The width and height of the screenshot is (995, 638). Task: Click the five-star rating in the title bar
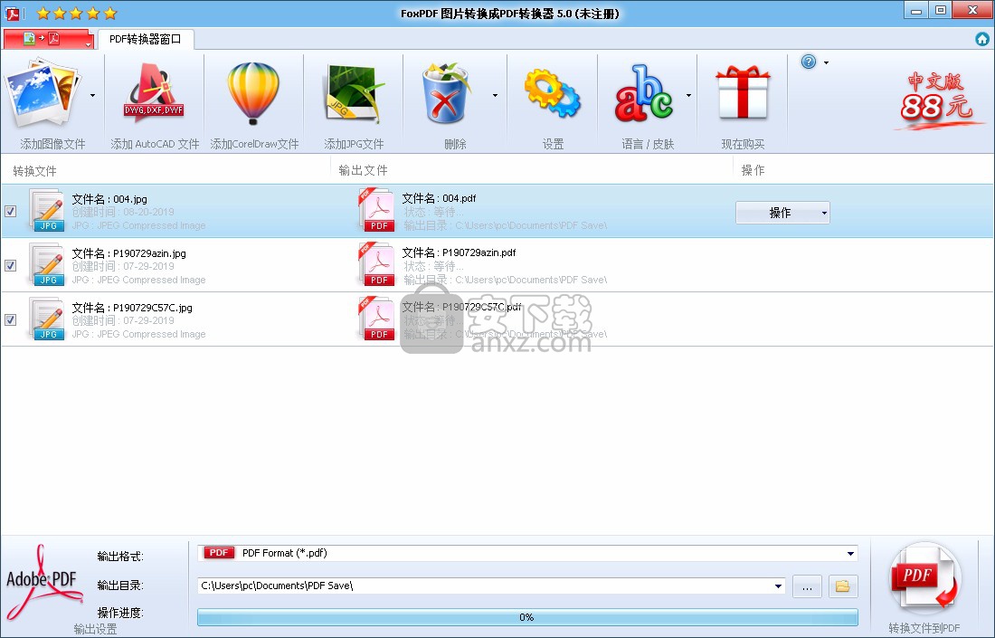point(76,13)
